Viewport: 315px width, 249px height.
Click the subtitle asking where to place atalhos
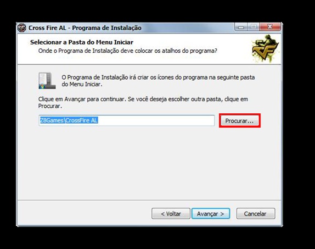click(x=127, y=51)
